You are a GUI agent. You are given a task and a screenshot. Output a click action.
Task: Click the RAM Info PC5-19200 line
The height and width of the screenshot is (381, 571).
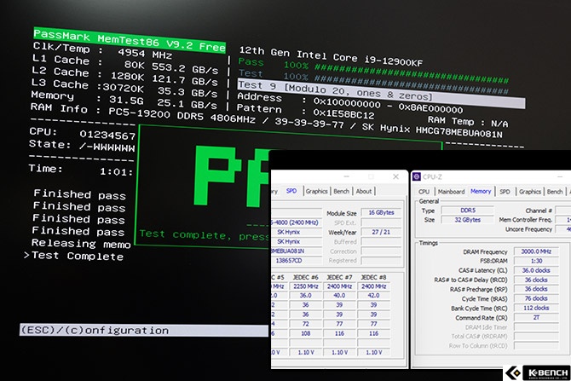[266, 120]
